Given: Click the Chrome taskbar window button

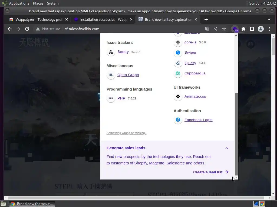Looking at the screenshot, I should (x=32, y=204).
